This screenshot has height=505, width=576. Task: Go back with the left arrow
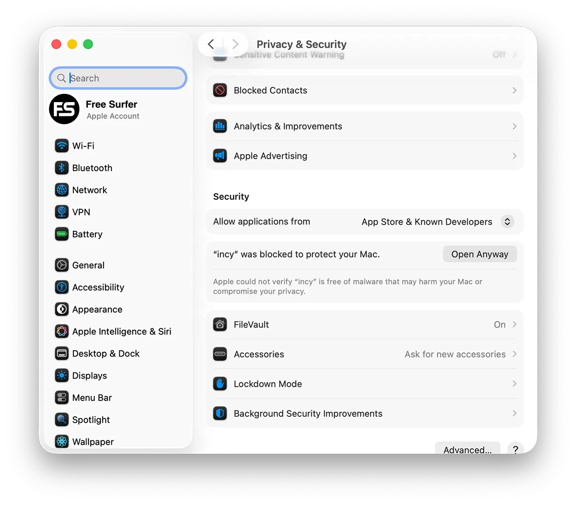[211, 44]
